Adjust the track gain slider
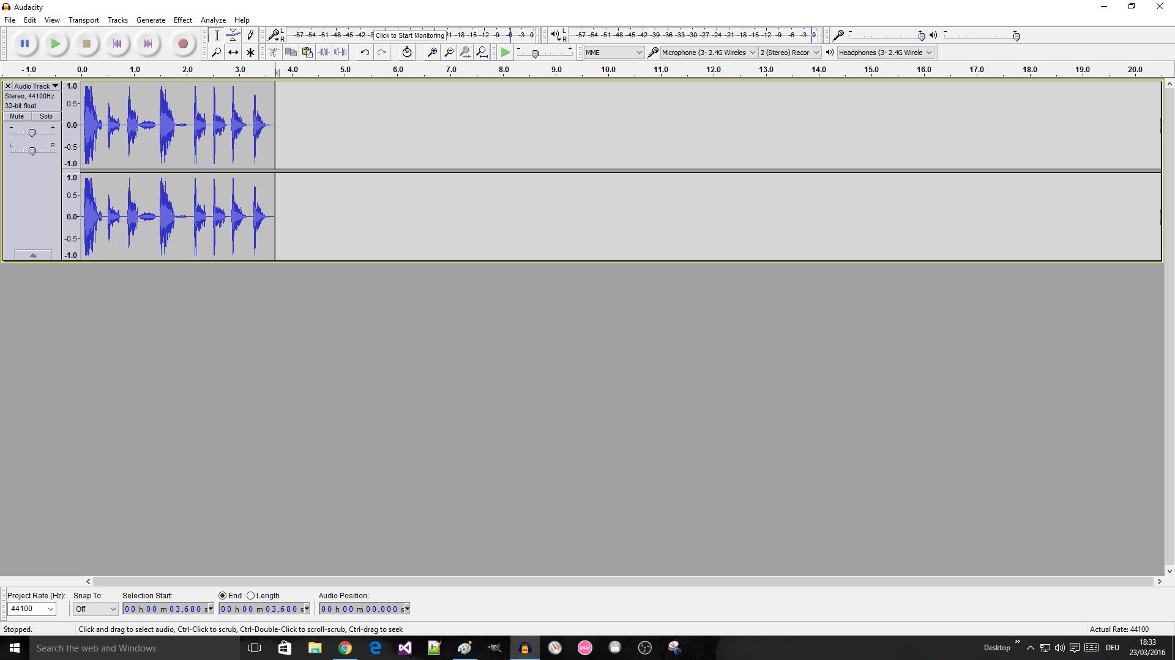 coord(32,131)
